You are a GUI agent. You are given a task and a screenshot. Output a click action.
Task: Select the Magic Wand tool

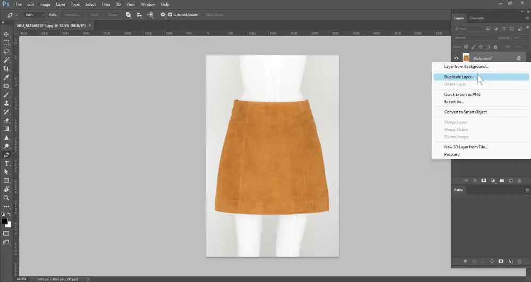[6, 60]
